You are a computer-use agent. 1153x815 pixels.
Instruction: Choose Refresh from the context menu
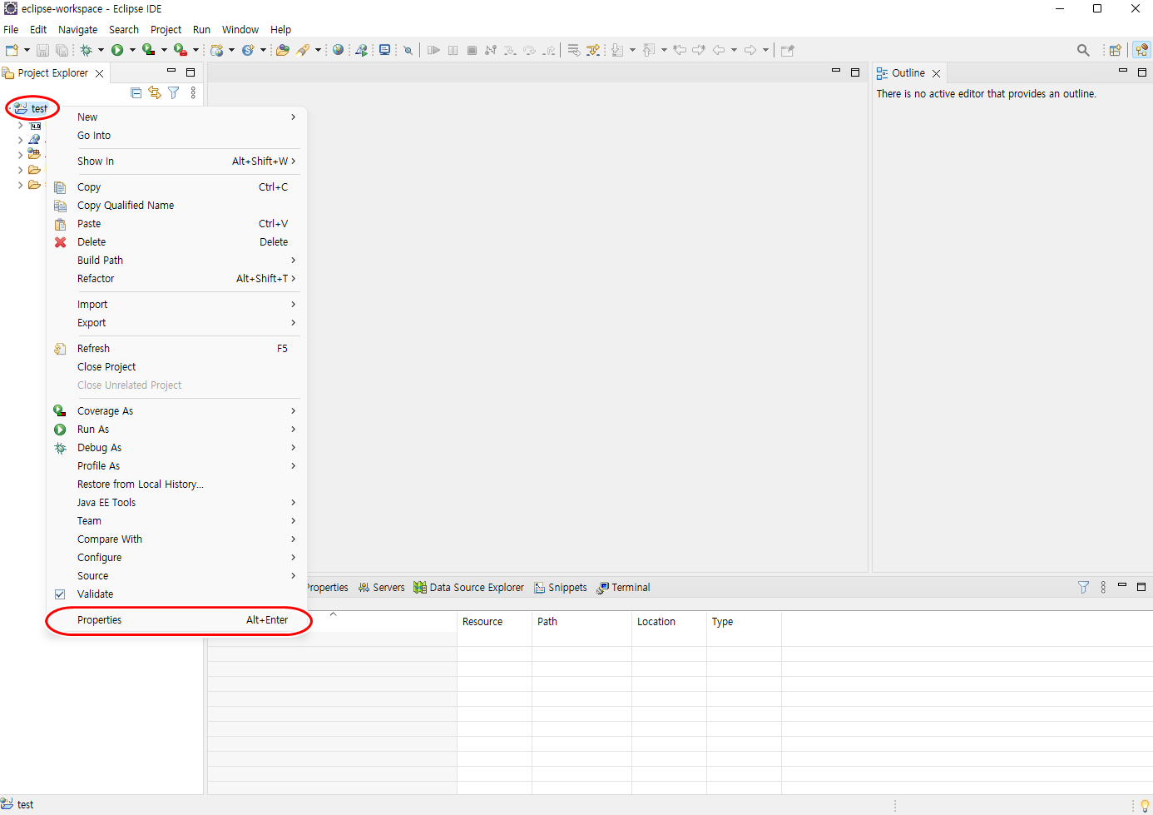pos(177,349)
